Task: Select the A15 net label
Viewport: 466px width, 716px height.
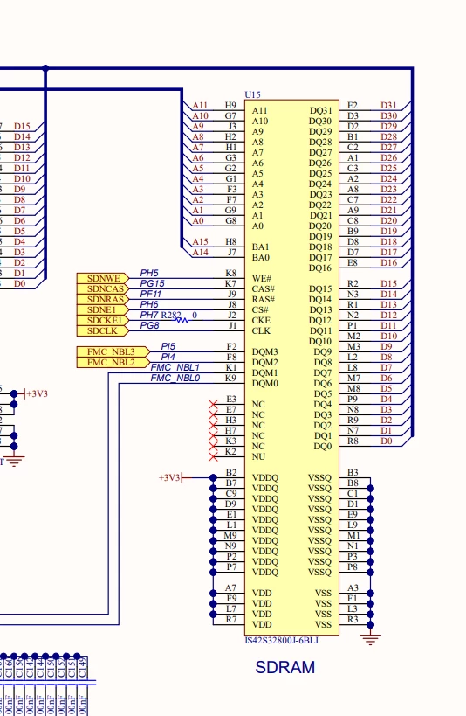Action: (x=200, y=241)
